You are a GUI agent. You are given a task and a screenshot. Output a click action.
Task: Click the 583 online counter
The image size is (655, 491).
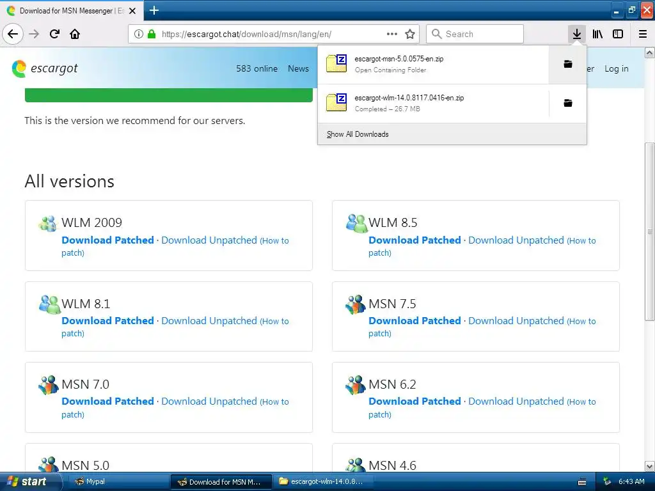256,68
